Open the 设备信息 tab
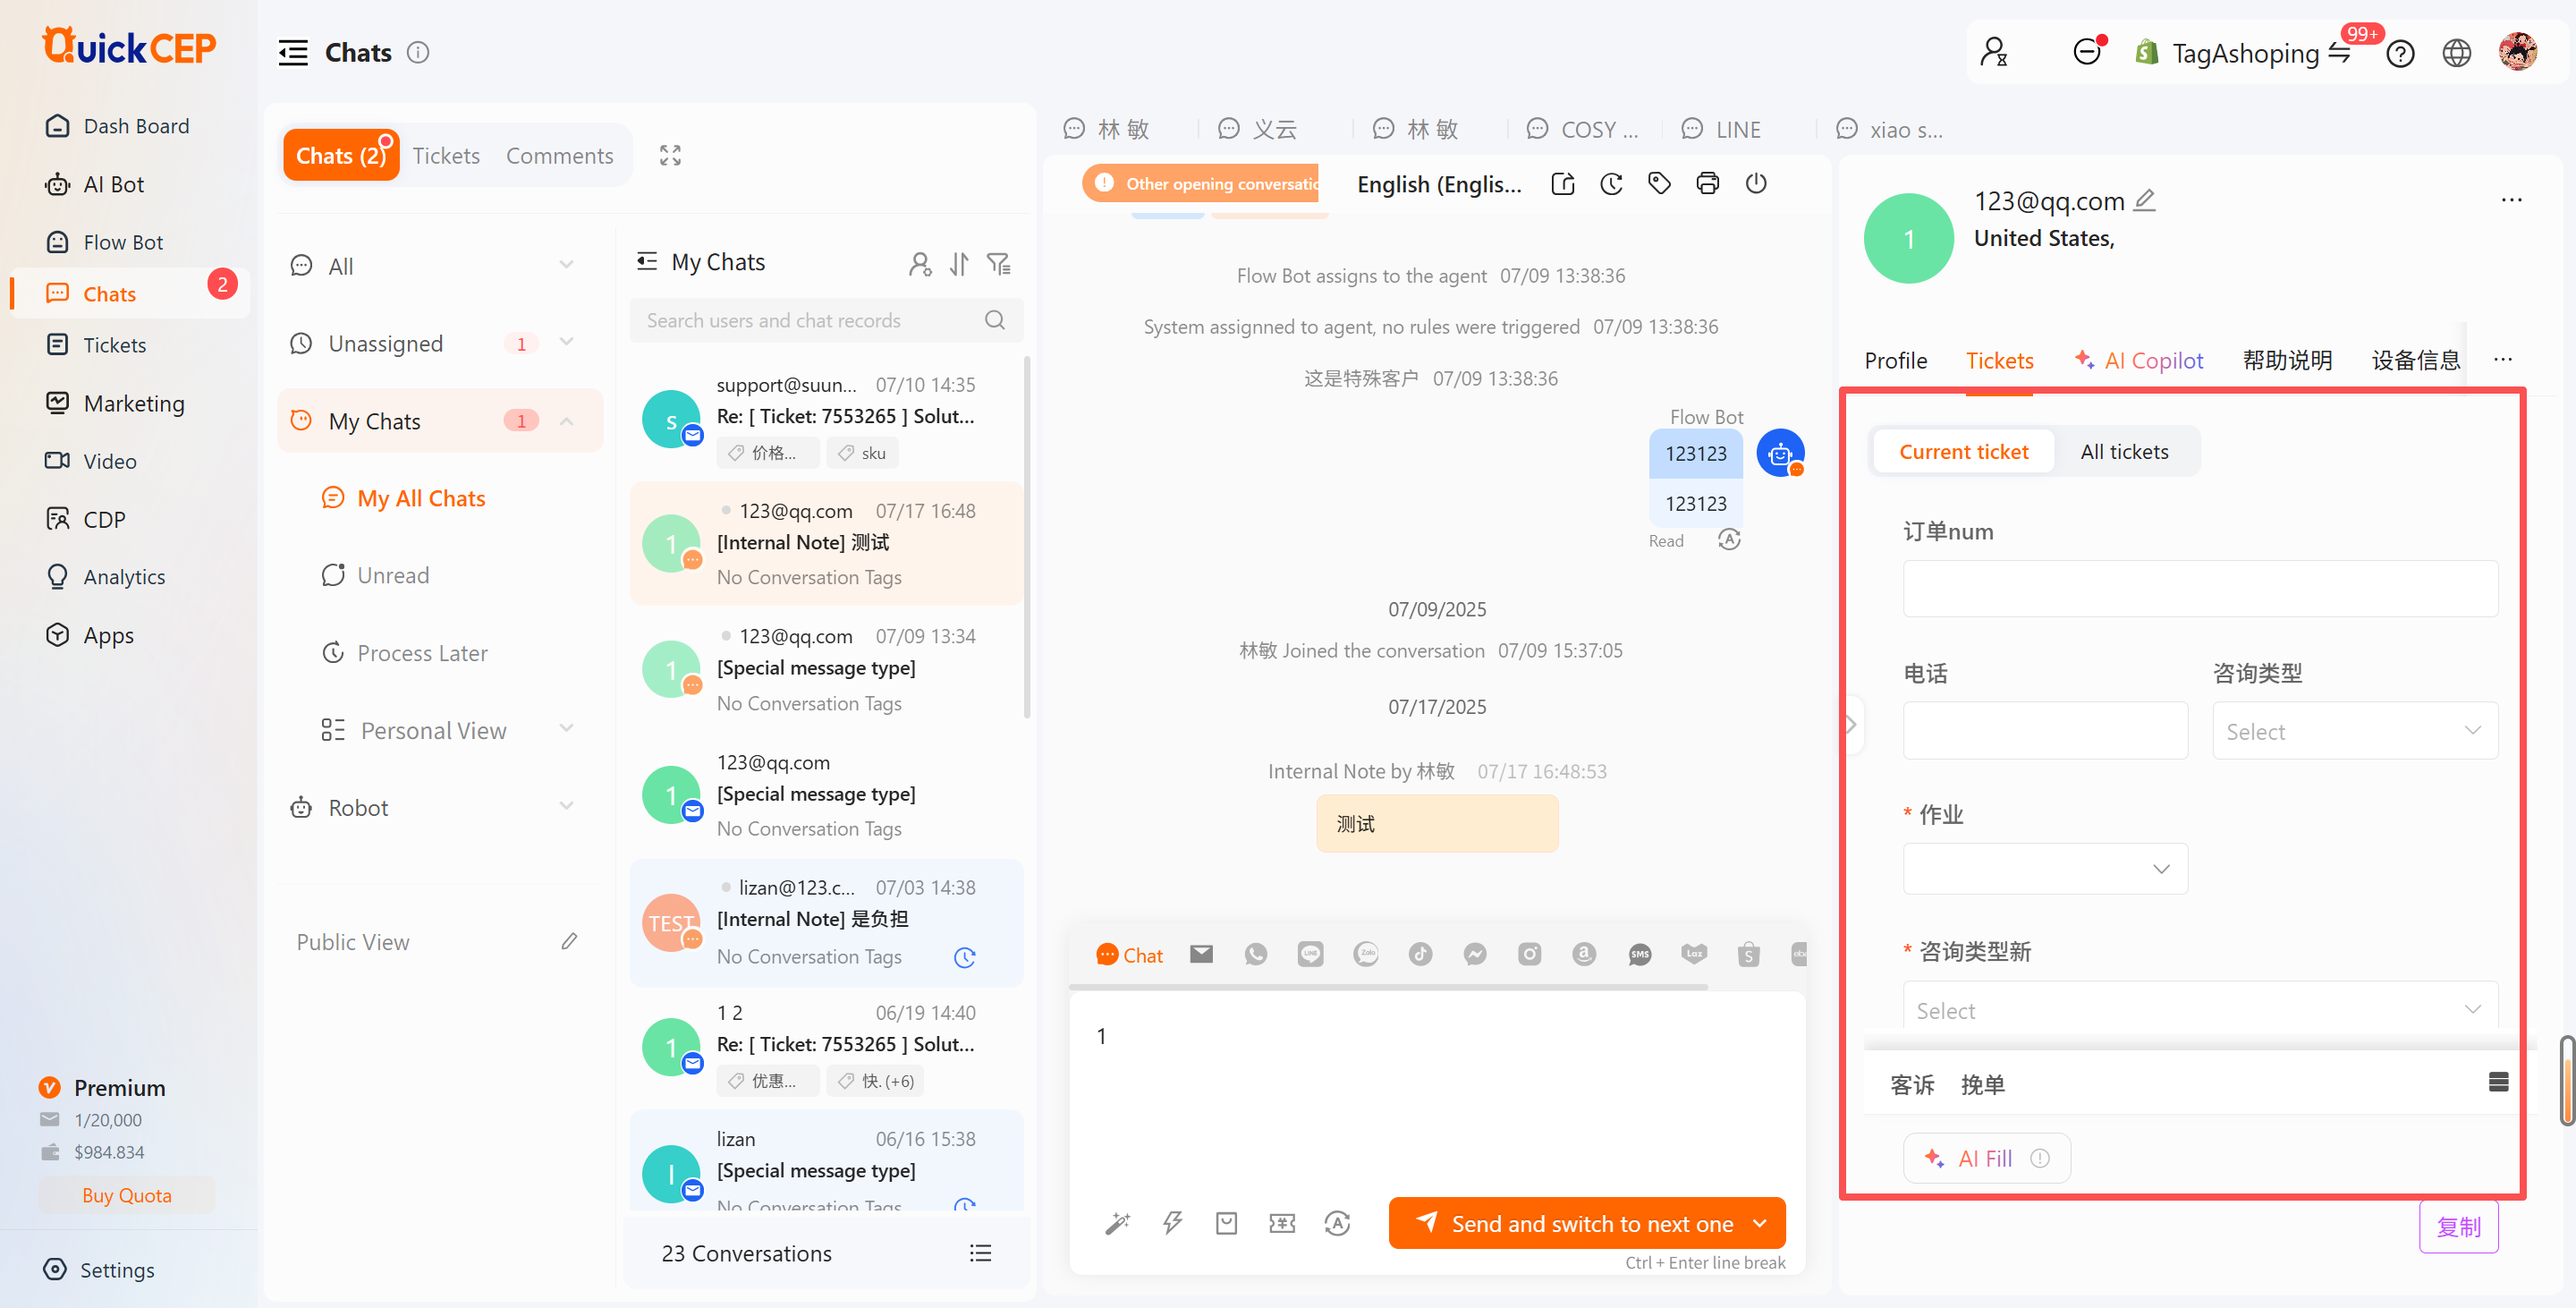 pyautogui.click(x=2415, y=361)
